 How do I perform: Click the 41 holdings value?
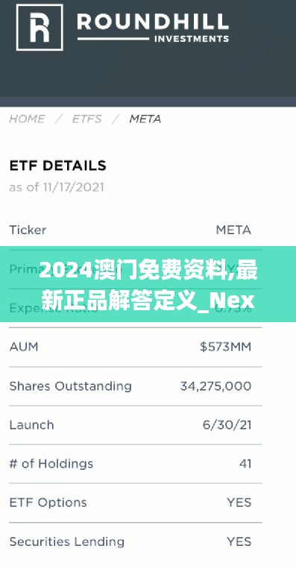pos(245,464)
